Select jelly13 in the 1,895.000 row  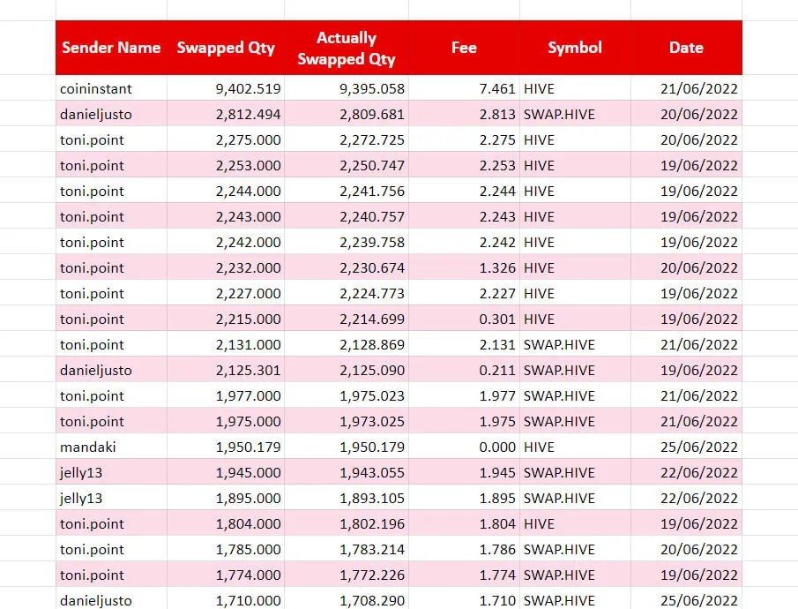tap(111, 498)
